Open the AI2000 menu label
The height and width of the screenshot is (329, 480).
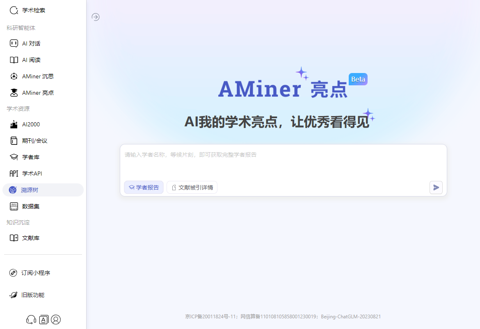coord(31,124)
